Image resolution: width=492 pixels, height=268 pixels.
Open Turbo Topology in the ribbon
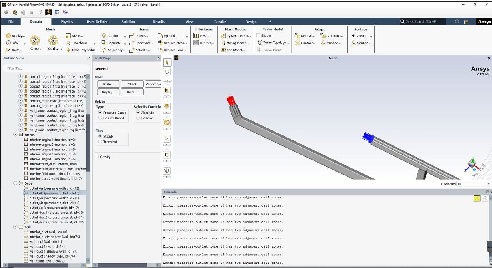click(x=273, y=43)
